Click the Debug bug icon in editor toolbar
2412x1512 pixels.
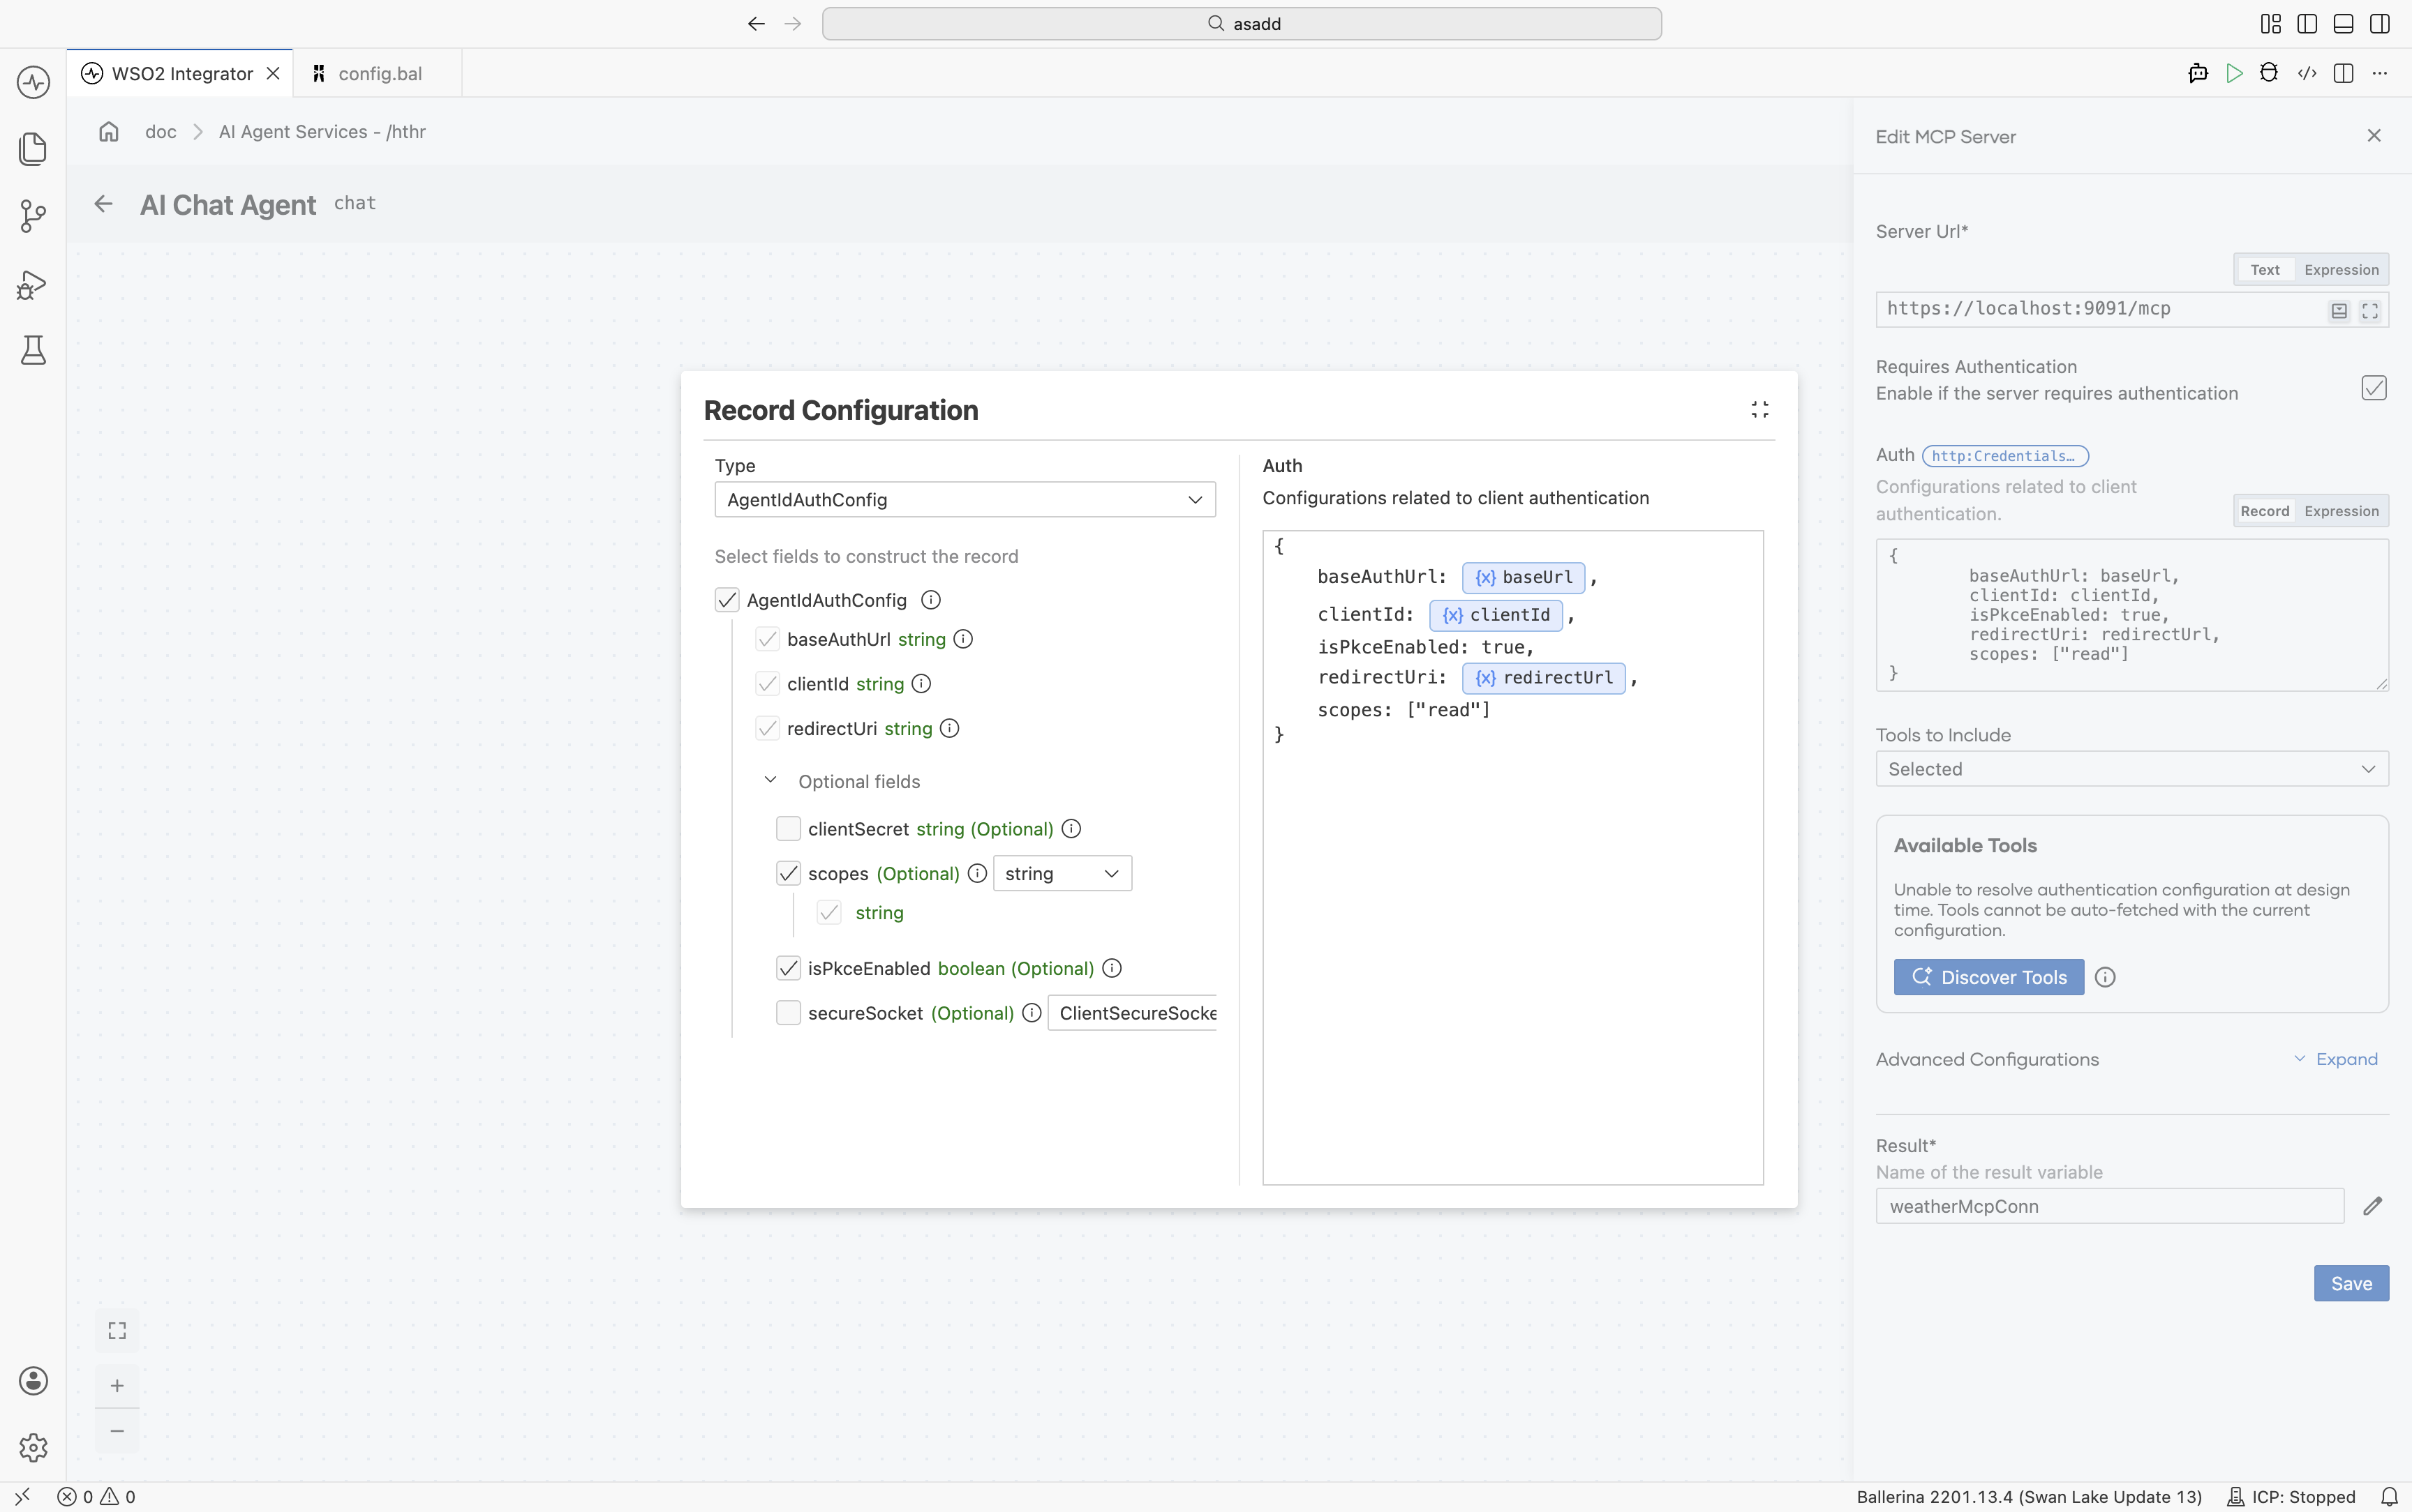[x=2269, y=73]
